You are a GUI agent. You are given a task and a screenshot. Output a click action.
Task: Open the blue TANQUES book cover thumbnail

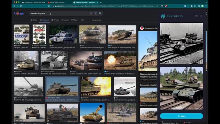(x=22, y=34)
